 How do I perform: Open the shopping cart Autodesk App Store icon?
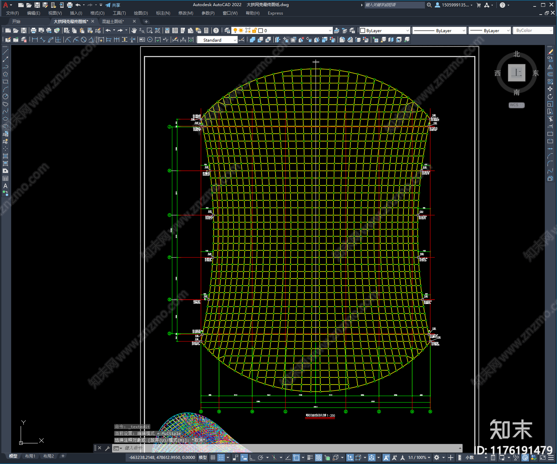[x=479, y=5]
